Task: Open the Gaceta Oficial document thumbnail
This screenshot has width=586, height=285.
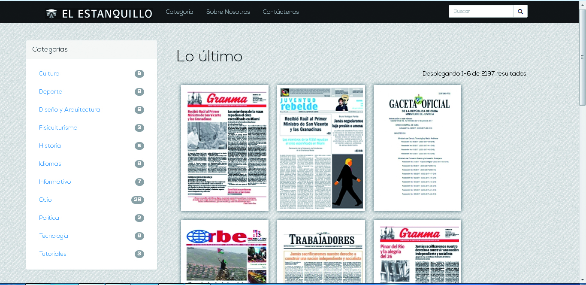Action: coord(417,148)
